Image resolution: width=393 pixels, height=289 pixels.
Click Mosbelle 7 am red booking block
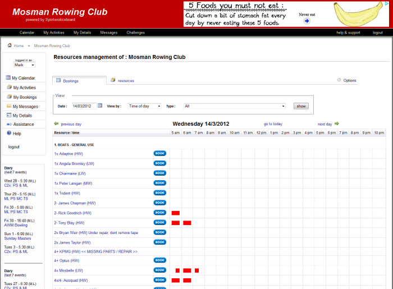(196, 270)
